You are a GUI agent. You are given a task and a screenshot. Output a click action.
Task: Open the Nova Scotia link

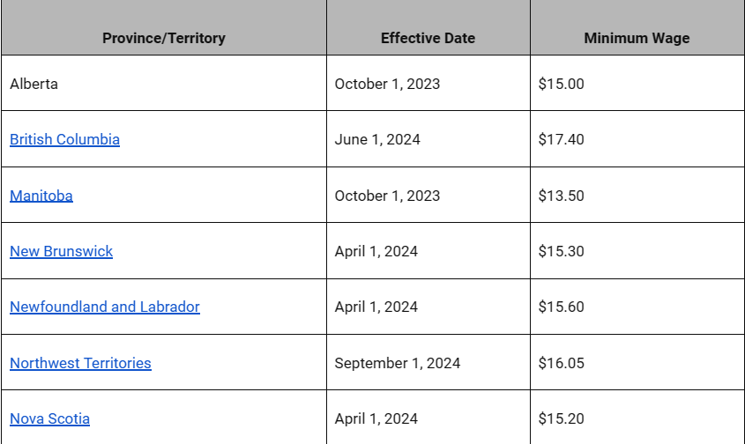(49, 418)
